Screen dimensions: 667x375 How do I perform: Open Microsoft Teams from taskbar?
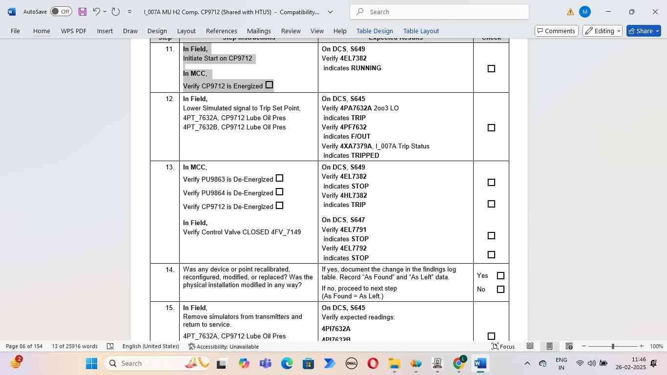click(x=266, y=363)
